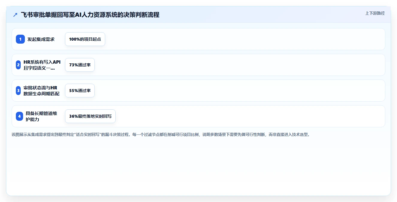397x202 pixels.
Task: Click the funnel description paragraph below the steps
Action: [161, 134]
